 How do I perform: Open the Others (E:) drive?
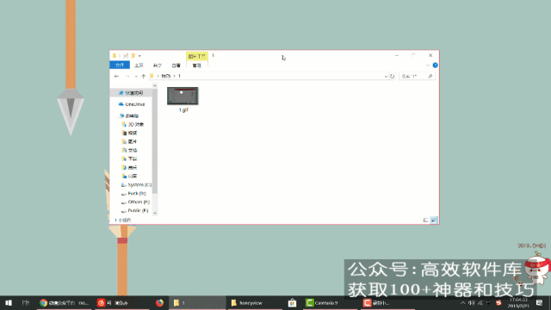click(x=135, y=202)
